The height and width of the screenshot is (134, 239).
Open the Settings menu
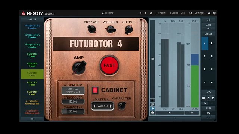(199, 13)
